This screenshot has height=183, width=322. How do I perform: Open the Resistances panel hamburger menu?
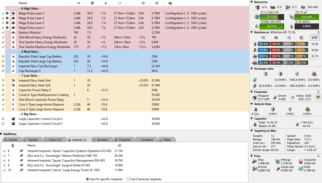click(x=318, y=32)
